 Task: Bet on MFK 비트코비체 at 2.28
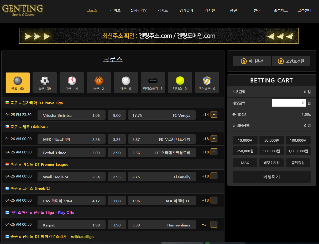(71, 139)
